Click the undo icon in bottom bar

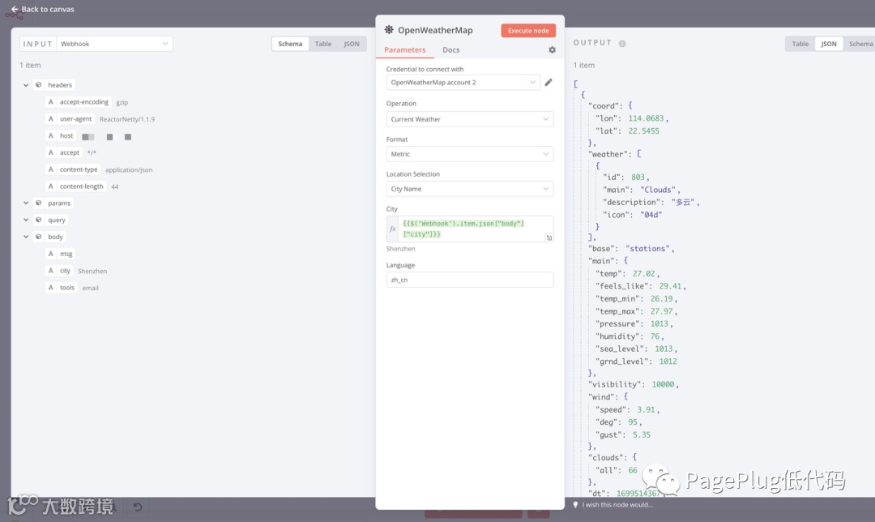point(137,507)
